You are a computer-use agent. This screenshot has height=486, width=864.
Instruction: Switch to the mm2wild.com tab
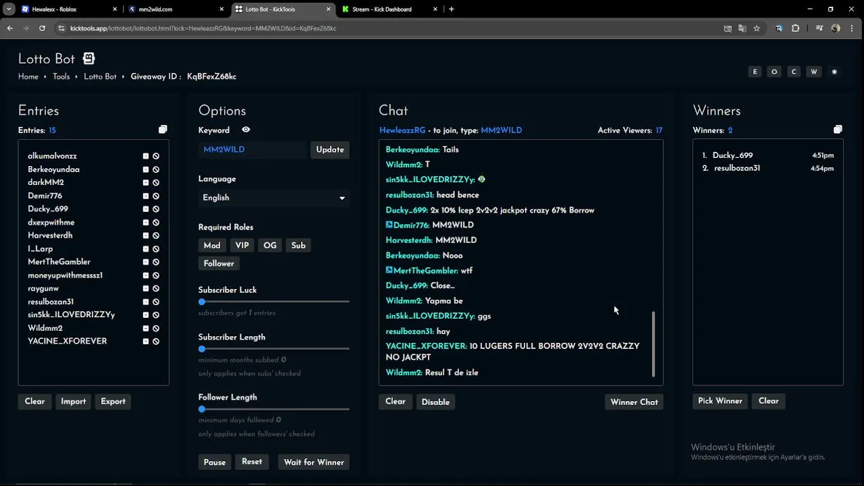[x=177, y=9]
